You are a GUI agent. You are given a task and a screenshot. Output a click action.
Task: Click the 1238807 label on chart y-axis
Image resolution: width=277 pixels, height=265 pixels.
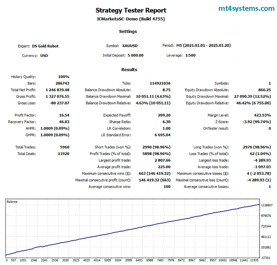coord(267,205)
